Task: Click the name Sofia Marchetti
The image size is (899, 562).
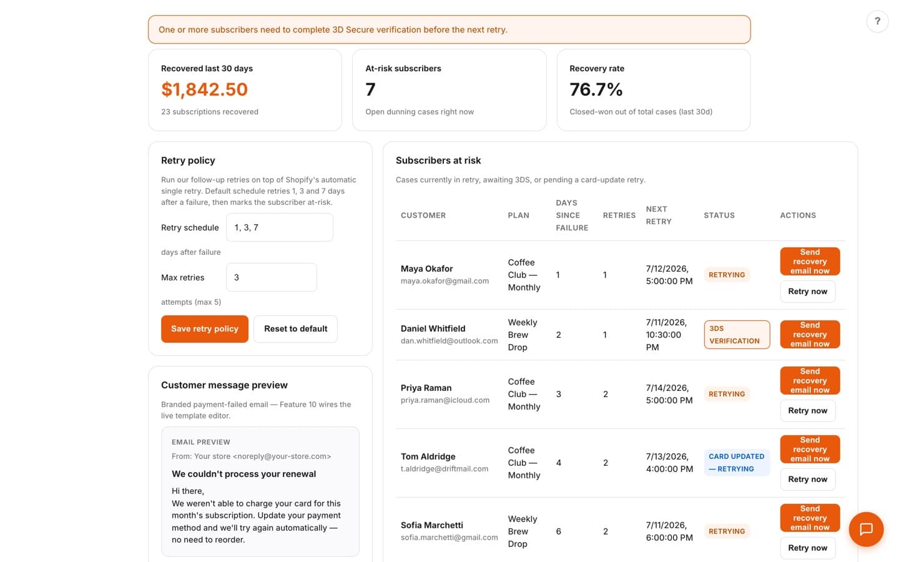Action: click(x=431, y=525)
